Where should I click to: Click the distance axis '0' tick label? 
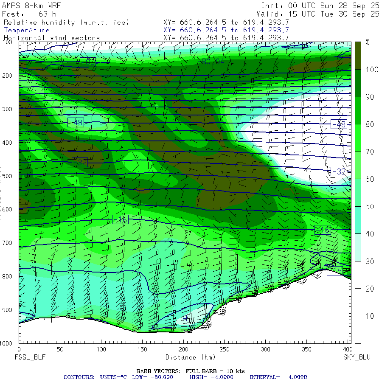(19, 349)
